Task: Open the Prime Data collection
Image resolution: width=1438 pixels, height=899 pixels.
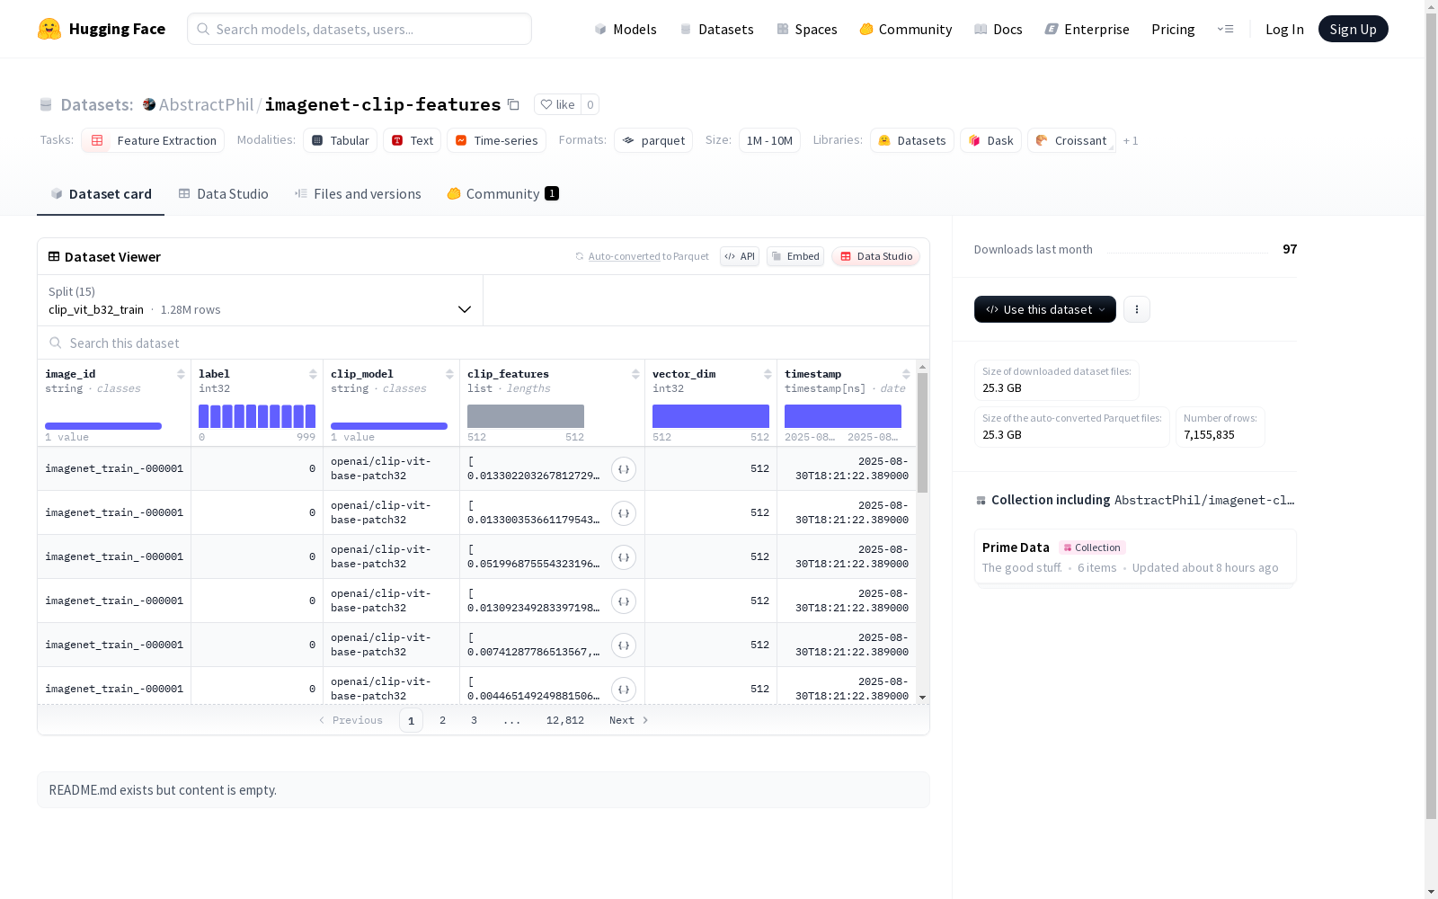Action: (x=1135, y=556)
